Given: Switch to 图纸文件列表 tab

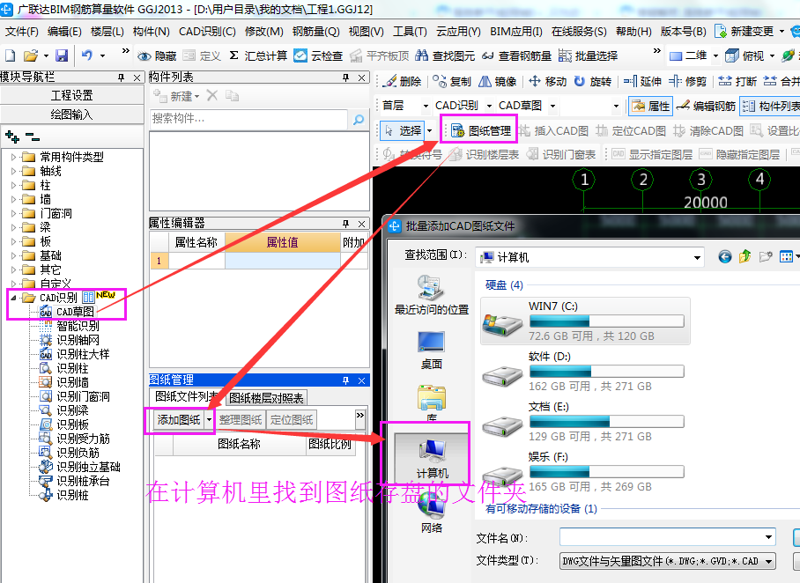Looking at the screenshot, I should click(188, 396).
